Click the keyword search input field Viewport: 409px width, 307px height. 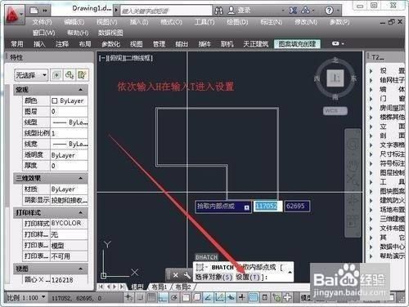[166, 11]
